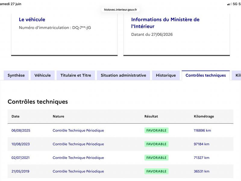Click 'Contrôle Technique Périodique' in the 21/05/2019 row
This screenshot has height=181, width=241.
point(78,171)
